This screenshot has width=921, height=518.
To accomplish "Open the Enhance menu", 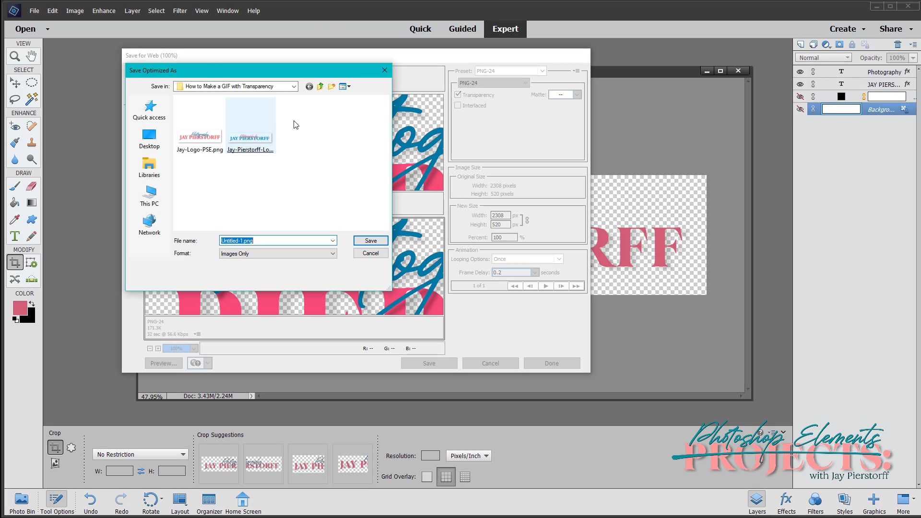I will (x=104, y=11).
